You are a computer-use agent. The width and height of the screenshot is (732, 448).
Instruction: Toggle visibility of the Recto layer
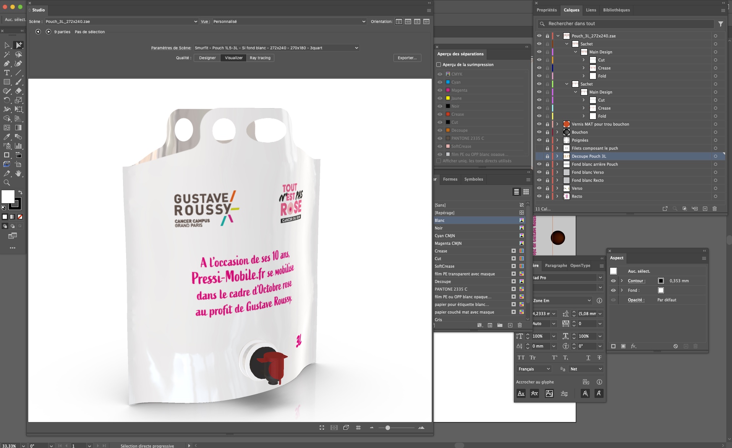[x=539, y=196]
